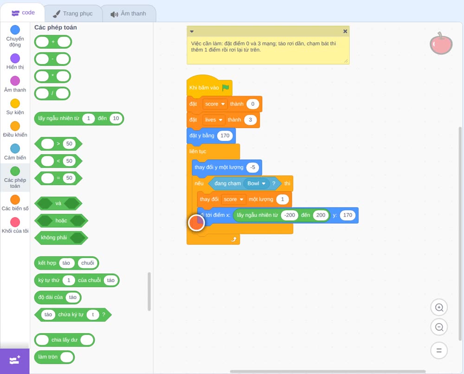Select the Các phép toán green category circle
The image size is (464, 374).
pyautogui.click(x=15, y=171)
